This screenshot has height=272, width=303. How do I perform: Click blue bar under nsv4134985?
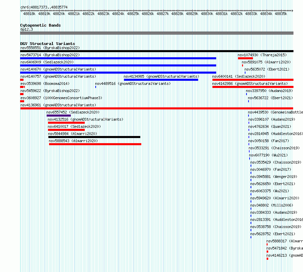tap(161, 80)
